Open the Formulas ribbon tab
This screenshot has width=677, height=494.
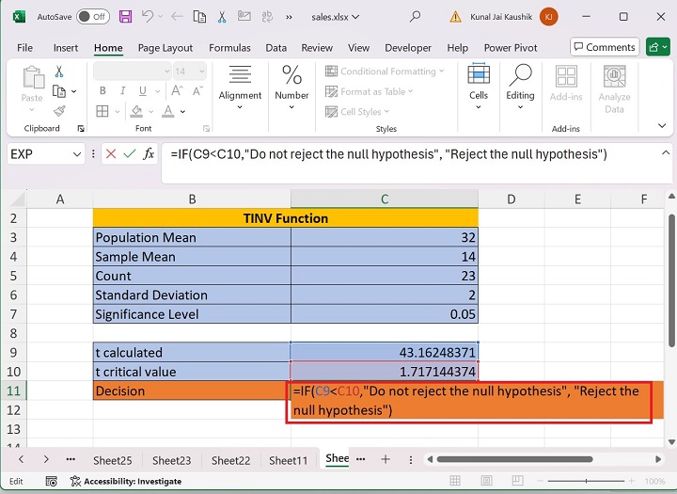229,48
